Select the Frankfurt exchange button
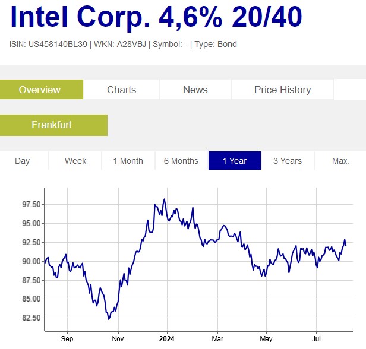The width and height of the screenshot is (366, 349). coord(52,125)
